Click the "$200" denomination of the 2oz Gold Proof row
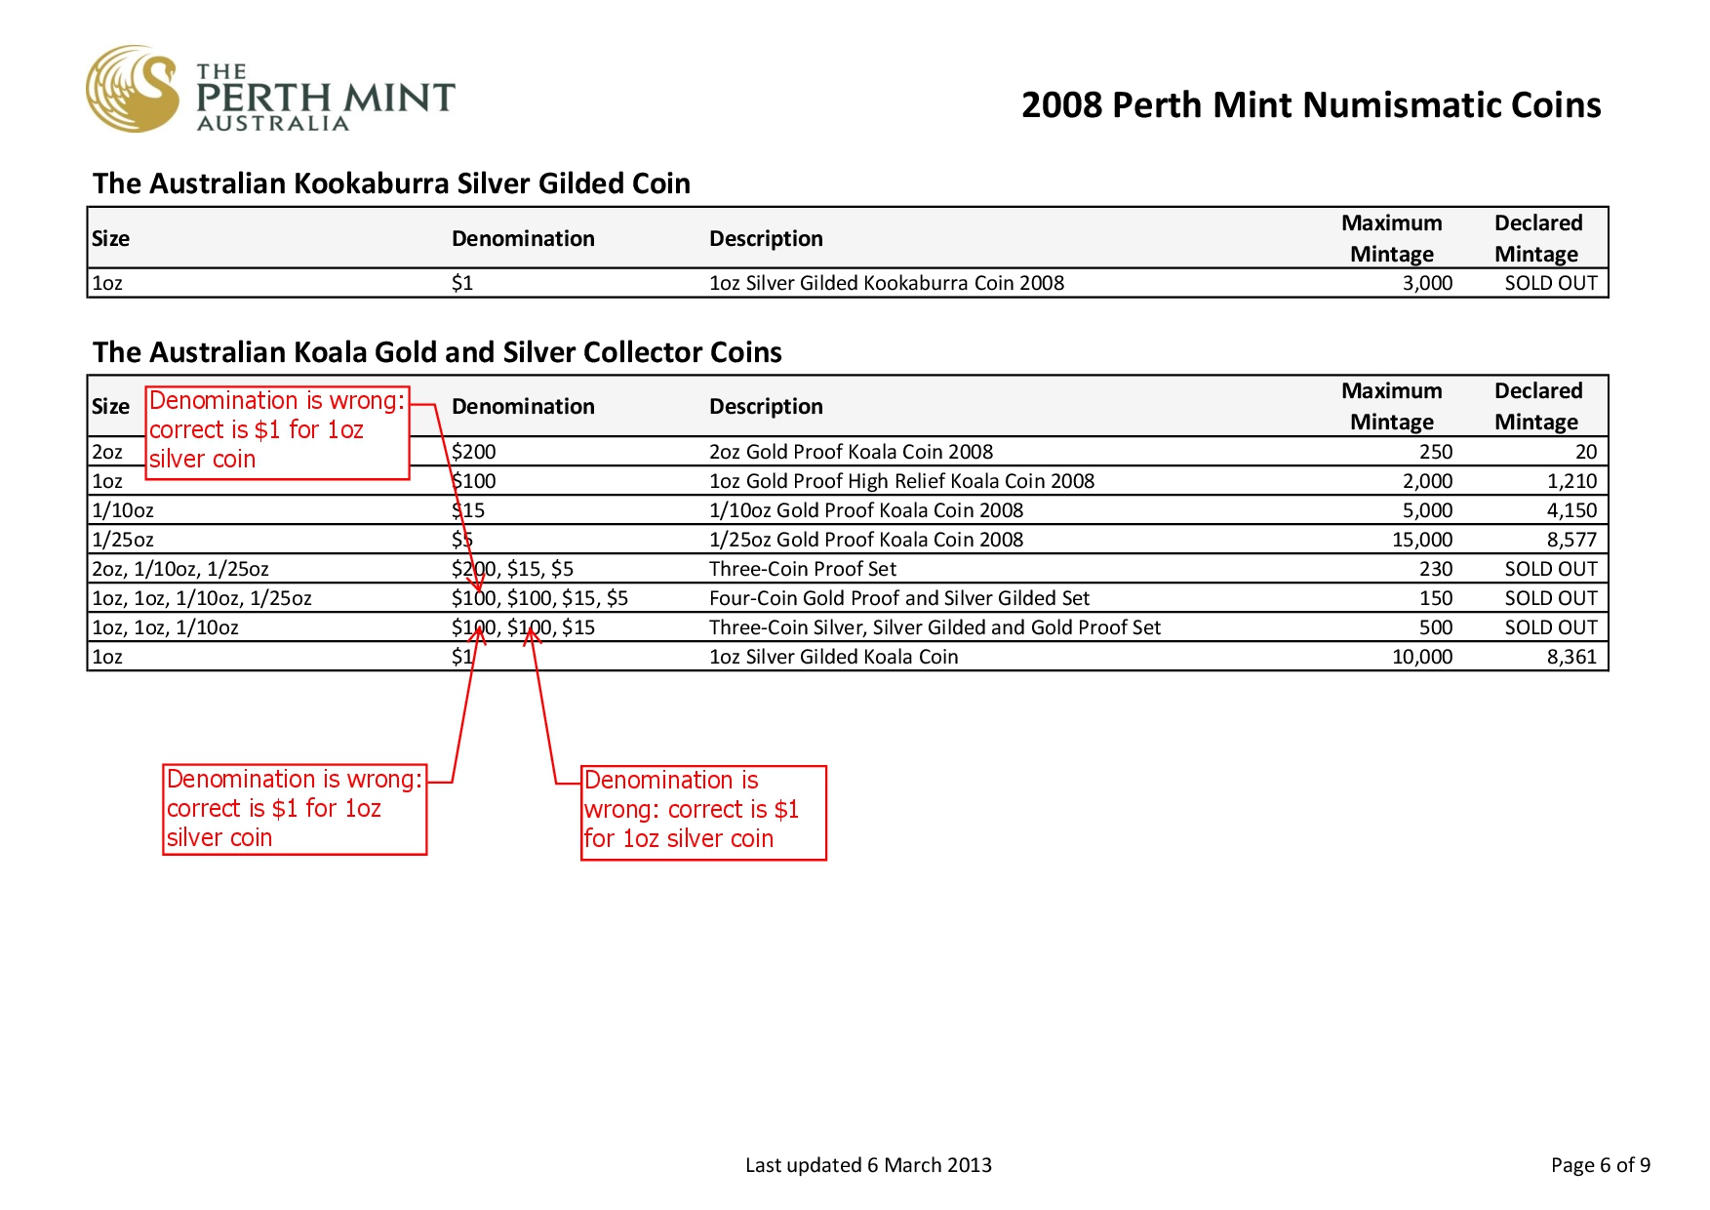This screenshot has height=1210, width=1710. [x=474, y=452]
